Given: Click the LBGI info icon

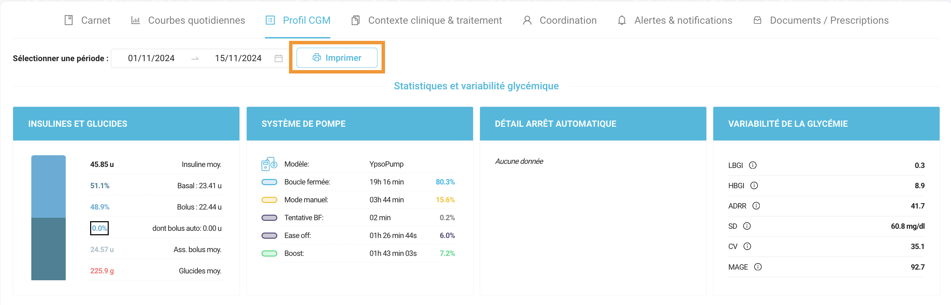Looking at the screenshot, I should (753, 166).
